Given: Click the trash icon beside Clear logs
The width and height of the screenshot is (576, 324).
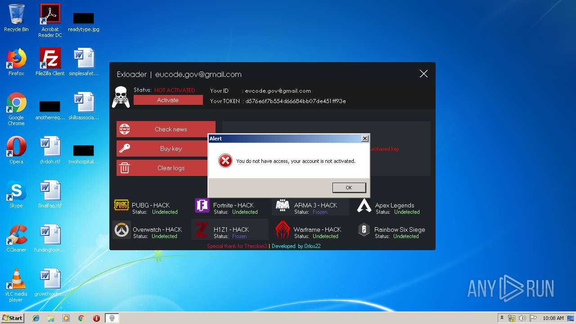Looking at the screenshot, I should coord(125,168).
